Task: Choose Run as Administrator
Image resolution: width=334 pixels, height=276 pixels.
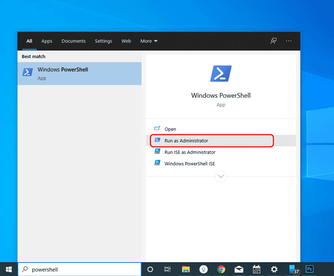Action: point(221,140)
